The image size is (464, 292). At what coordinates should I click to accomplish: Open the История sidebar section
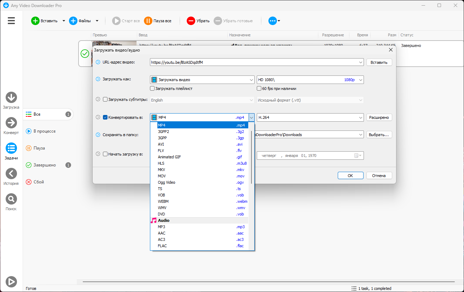pos(11,177)
